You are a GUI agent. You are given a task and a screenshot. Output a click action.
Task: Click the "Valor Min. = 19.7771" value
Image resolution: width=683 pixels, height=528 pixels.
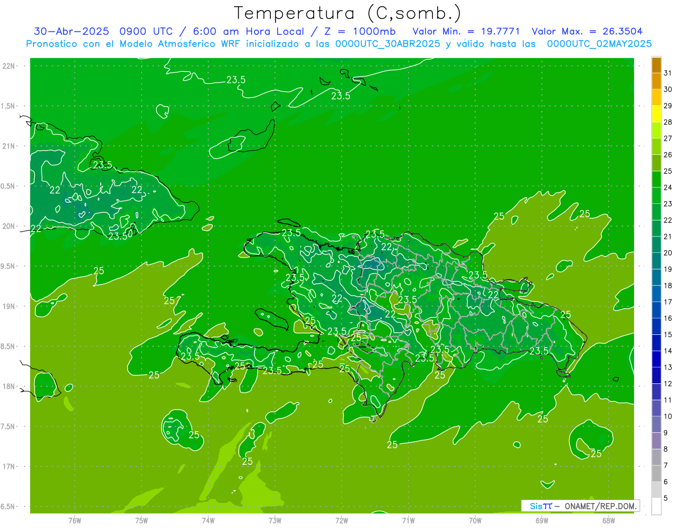tap(466, 31)
